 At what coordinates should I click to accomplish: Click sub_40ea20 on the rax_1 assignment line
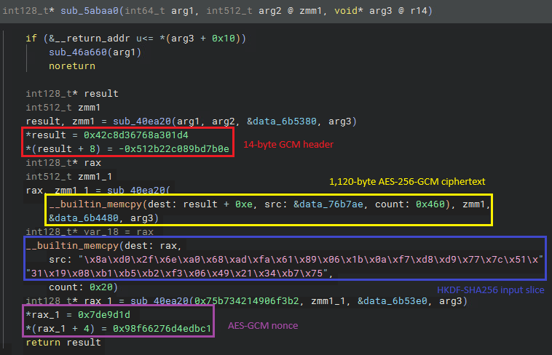pos(159,301)
